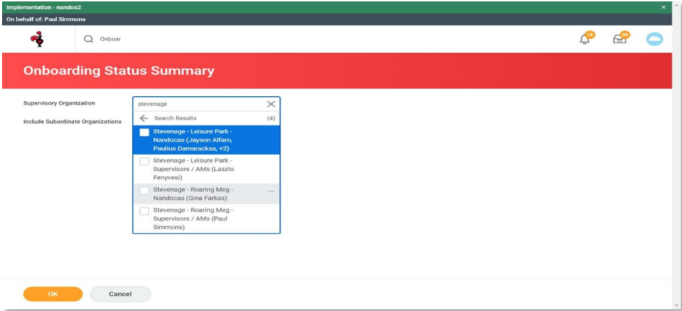The image size is (682, 311).
Task: Select Stevenage - Leisure Park - Nandocas result text
Action: pos(194,139)
